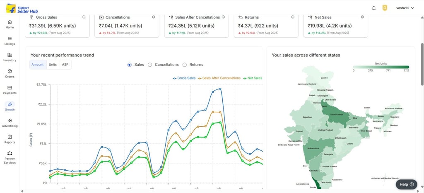Open the Listings sidebar icon
The image size is (424, 193).
tap(10, 39)
